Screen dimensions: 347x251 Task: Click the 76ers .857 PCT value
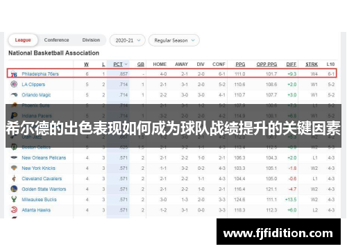pyautogui.click(x=124, y=74)
